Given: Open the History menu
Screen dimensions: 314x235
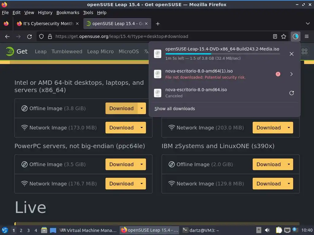Looking at the screenshot, I should [x=45, y=13].
